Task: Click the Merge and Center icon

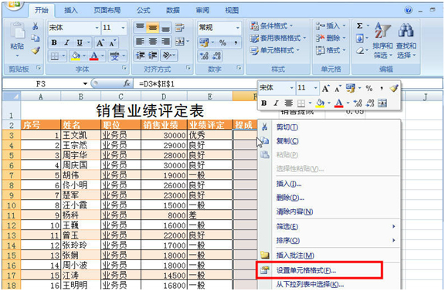Action: coord(180,42)
